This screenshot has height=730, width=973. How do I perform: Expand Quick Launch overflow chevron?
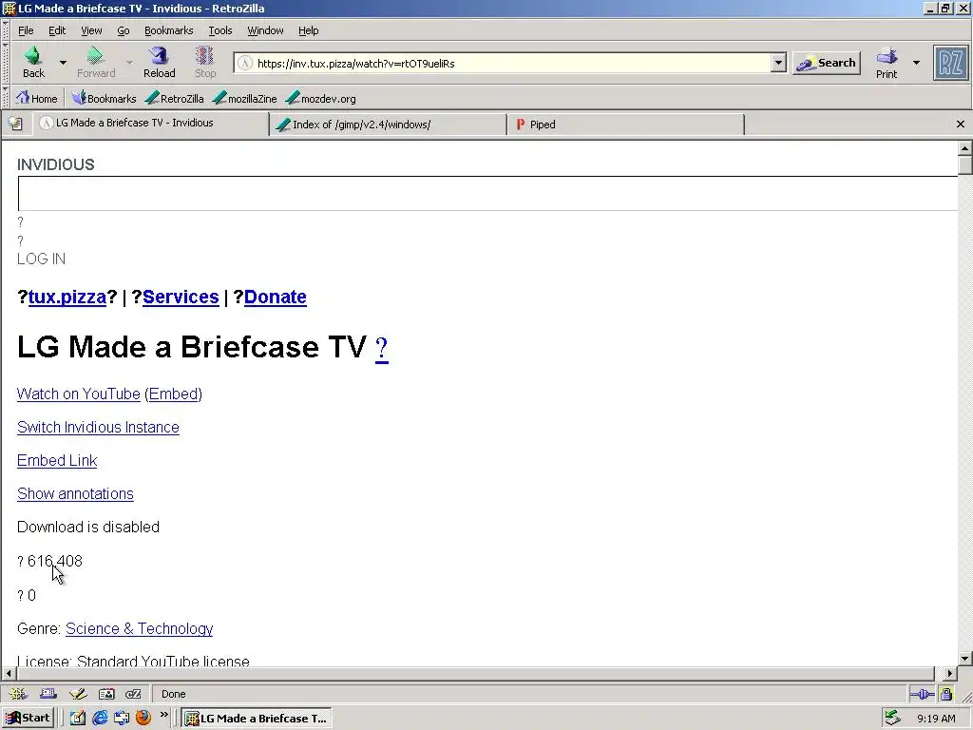point(163,715)
